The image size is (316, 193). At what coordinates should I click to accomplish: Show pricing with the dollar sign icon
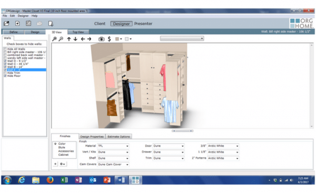click(109, 39)
